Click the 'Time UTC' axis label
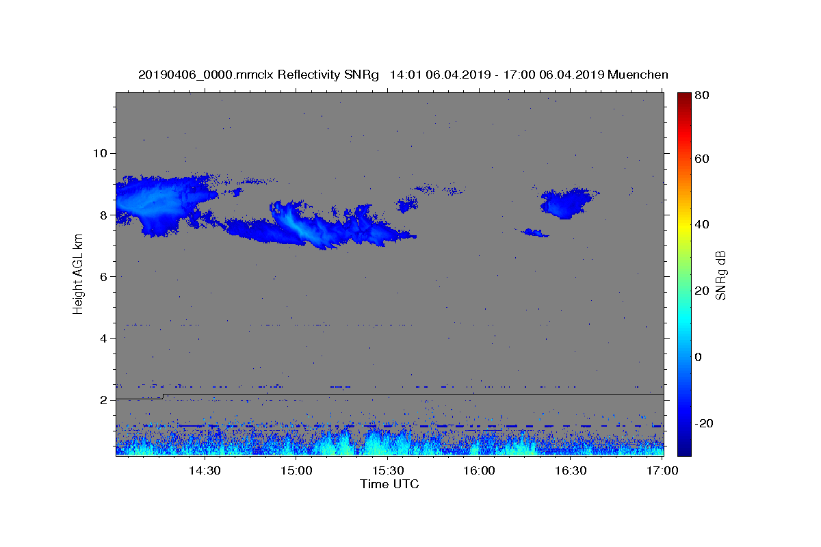The width and height of the screenshot is (821, 547). [389, 484]
